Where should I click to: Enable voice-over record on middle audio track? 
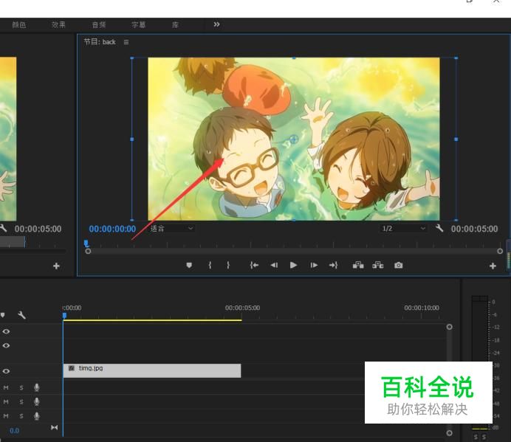pyautogui.click(x=37, y=401)
